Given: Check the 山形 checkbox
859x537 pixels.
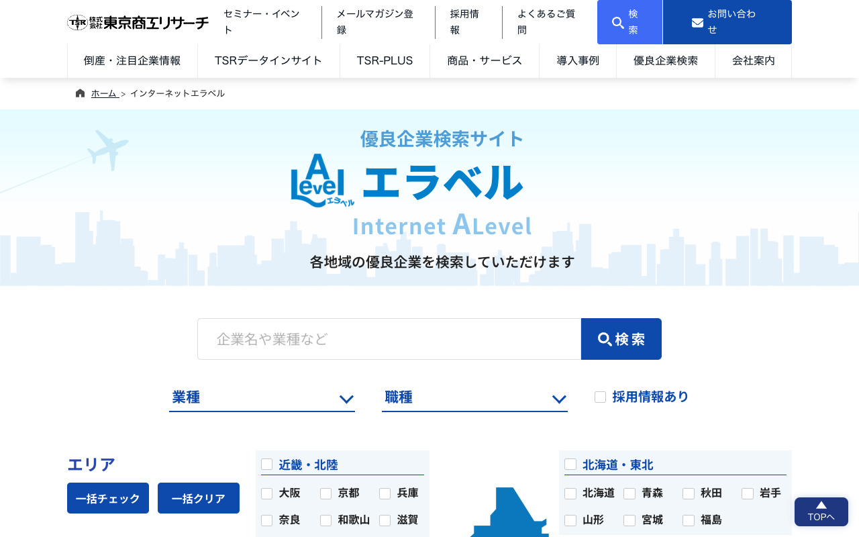Looking at the screenshot, I should 570,520.
